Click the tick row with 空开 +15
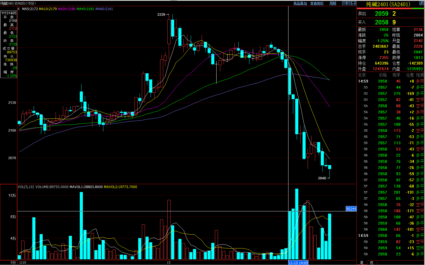This screenshot has width=425, height=265. [x=391, y=248]
